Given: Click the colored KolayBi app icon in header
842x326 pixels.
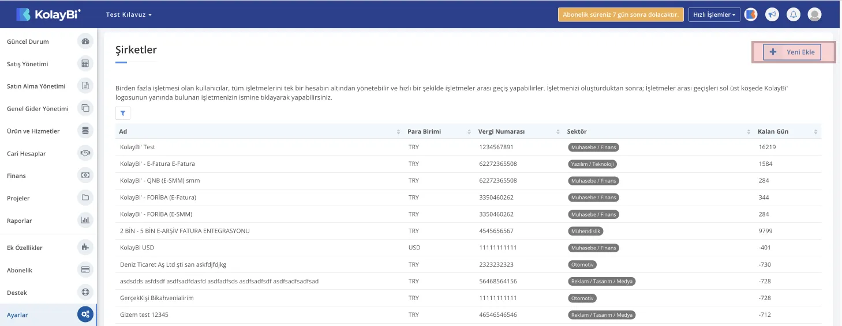Looking at the screenshot, I should 751,14.
